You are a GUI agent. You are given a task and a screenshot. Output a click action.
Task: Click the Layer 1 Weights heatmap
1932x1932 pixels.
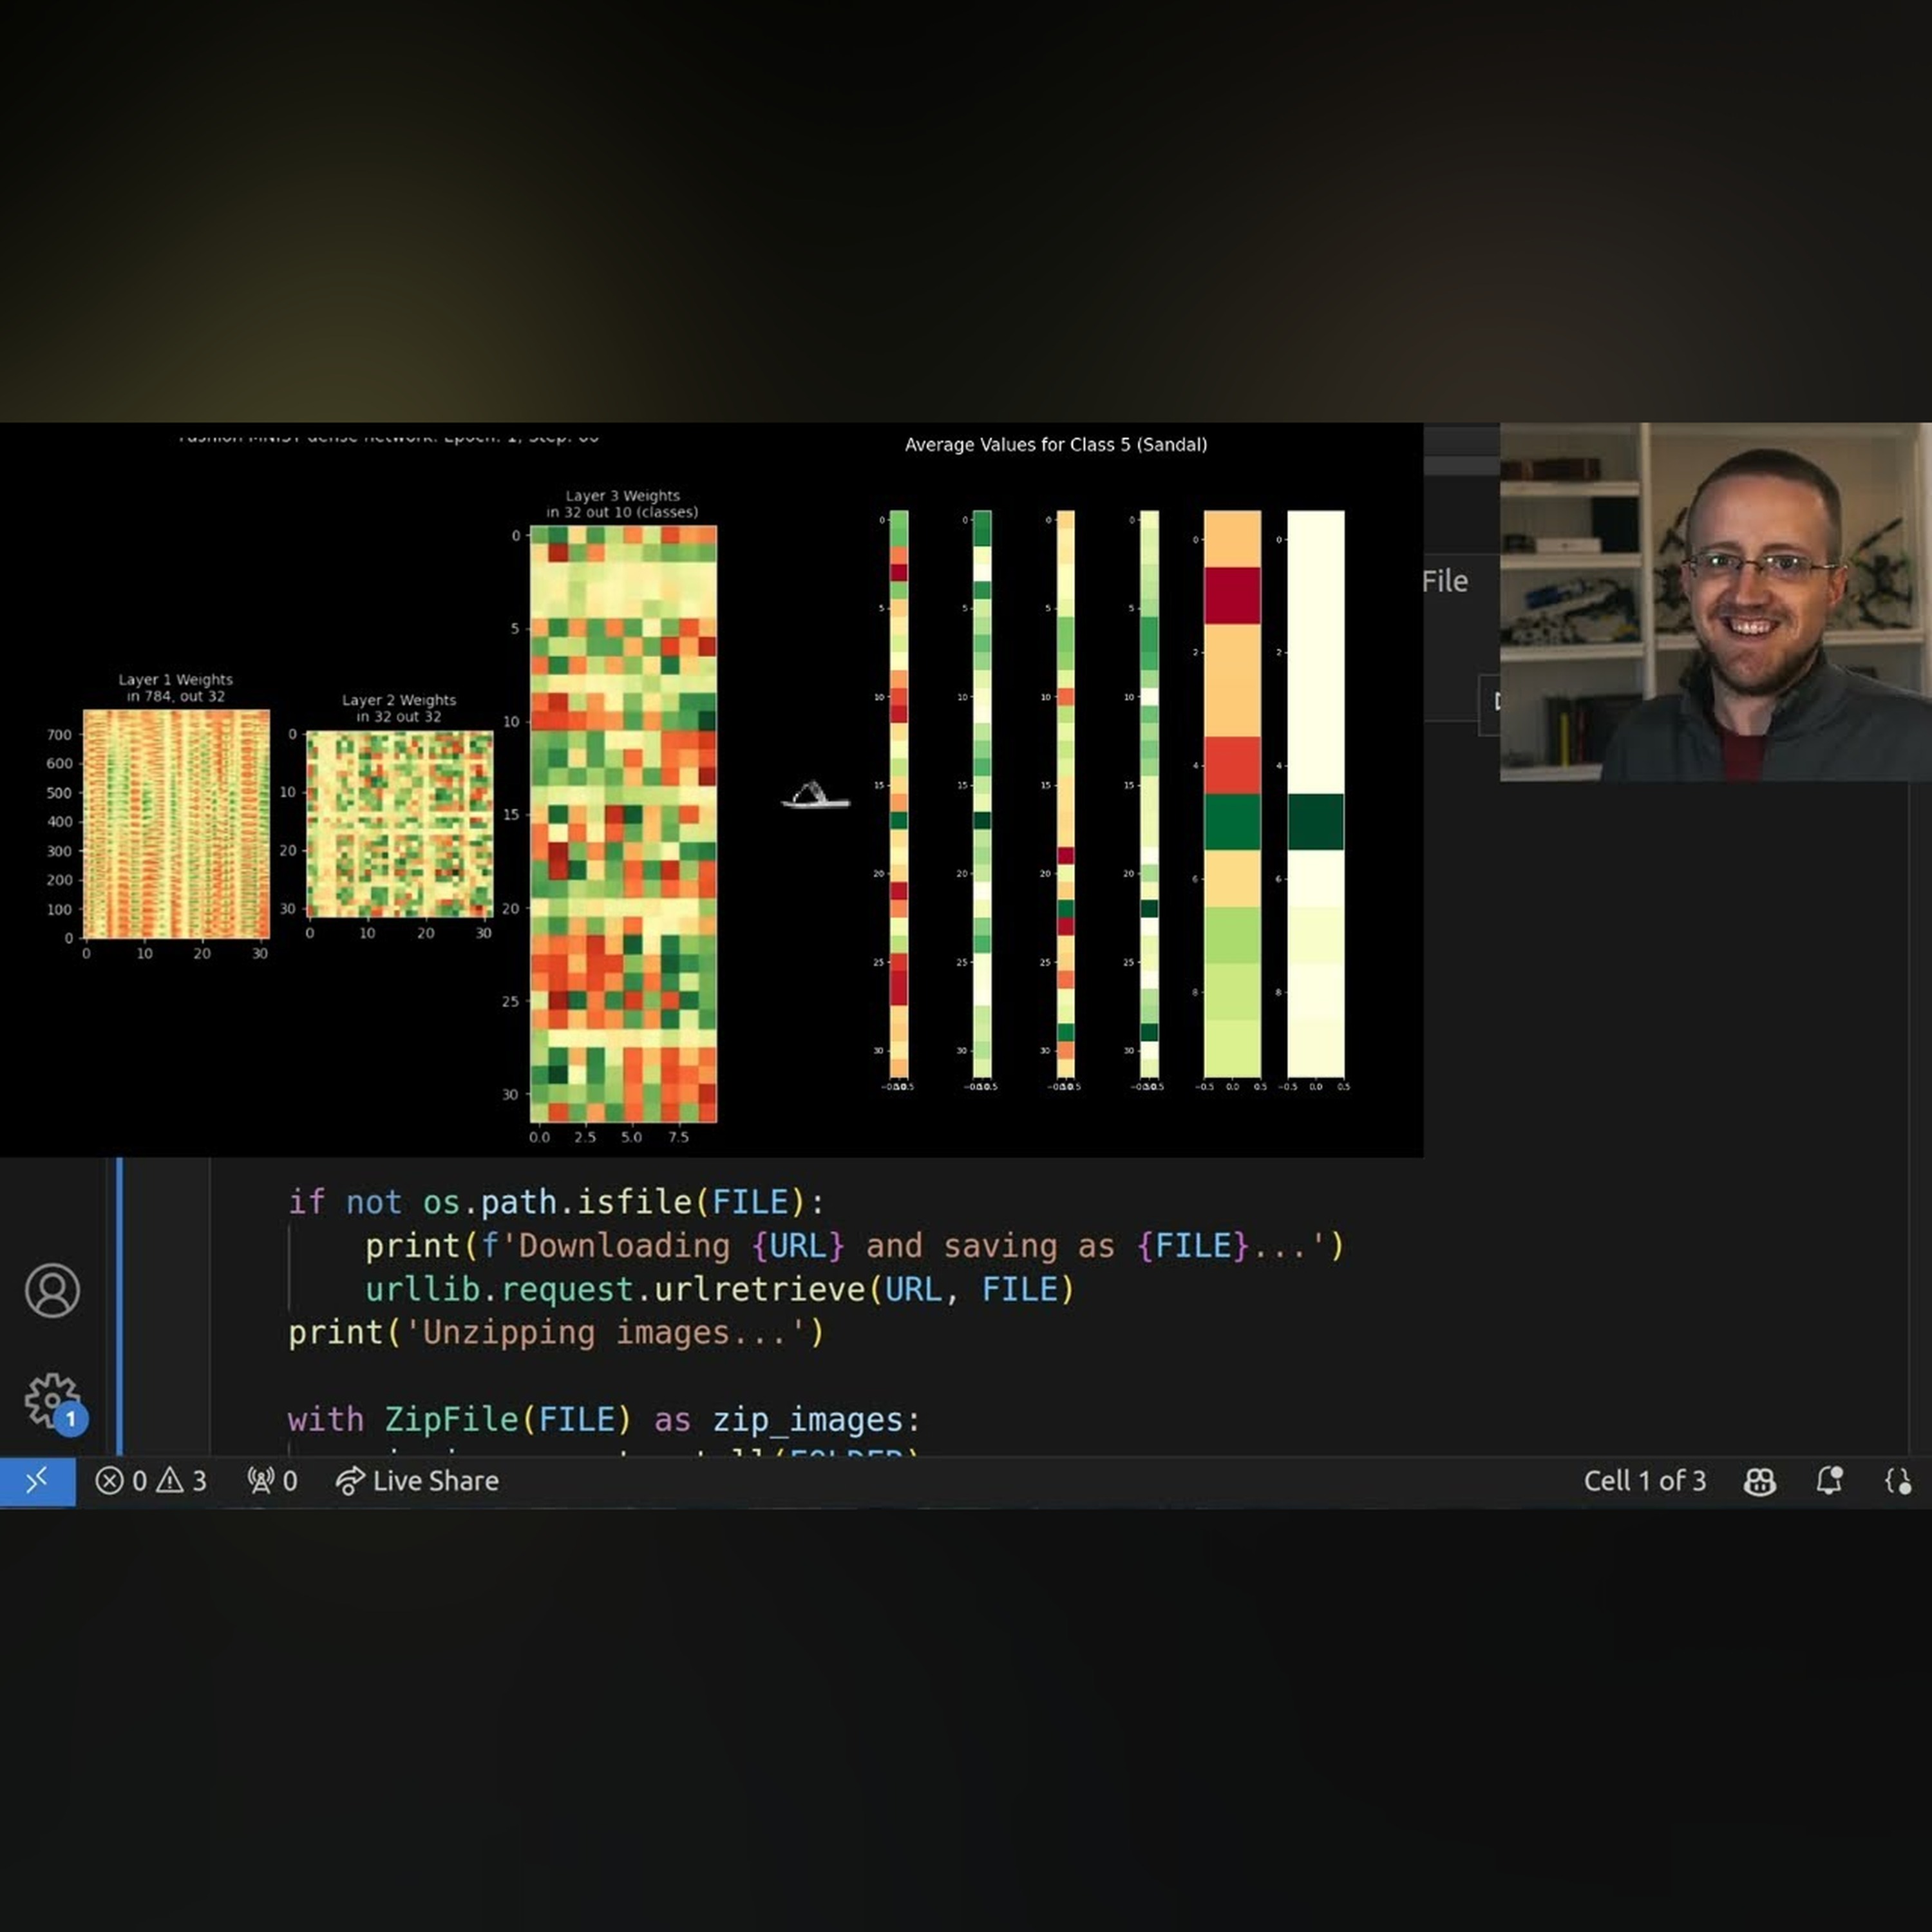(x=176, y=824)
